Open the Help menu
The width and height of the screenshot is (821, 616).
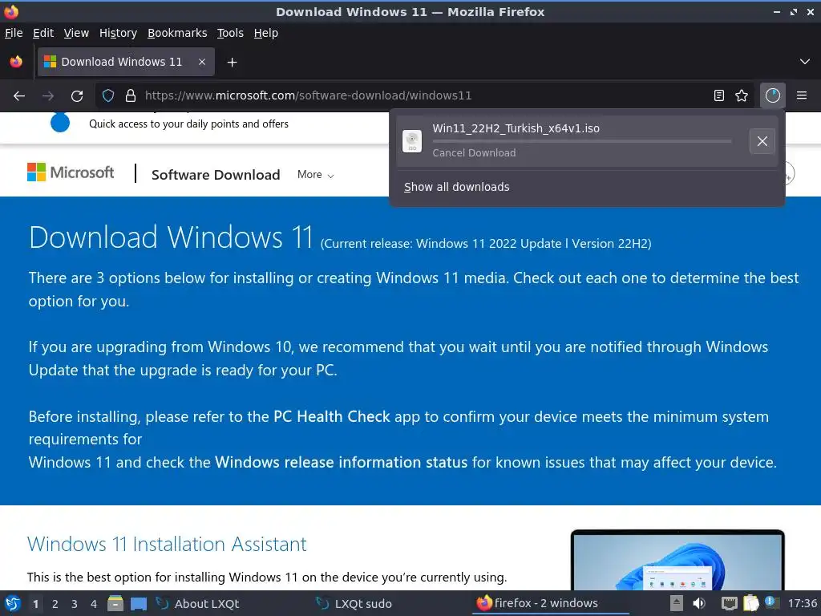pos(266,33)
